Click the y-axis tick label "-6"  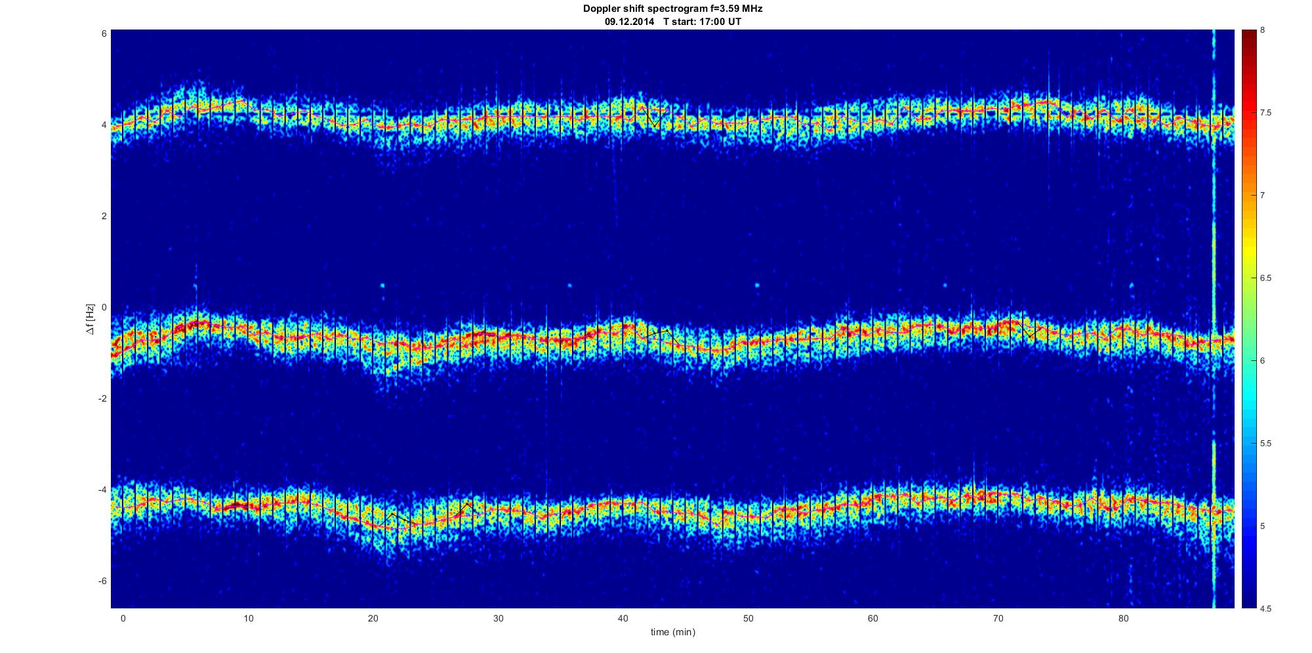pos(102,581)
